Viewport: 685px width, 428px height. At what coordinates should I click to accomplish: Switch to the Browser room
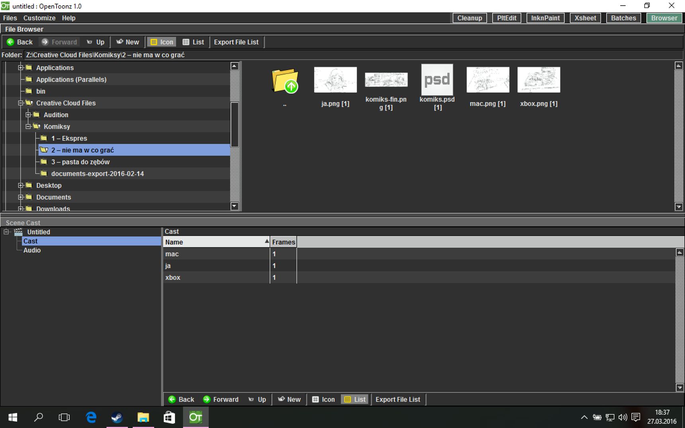(664, 18)
